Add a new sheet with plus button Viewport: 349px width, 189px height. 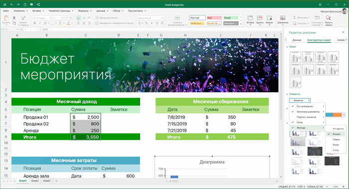point(56,181)
